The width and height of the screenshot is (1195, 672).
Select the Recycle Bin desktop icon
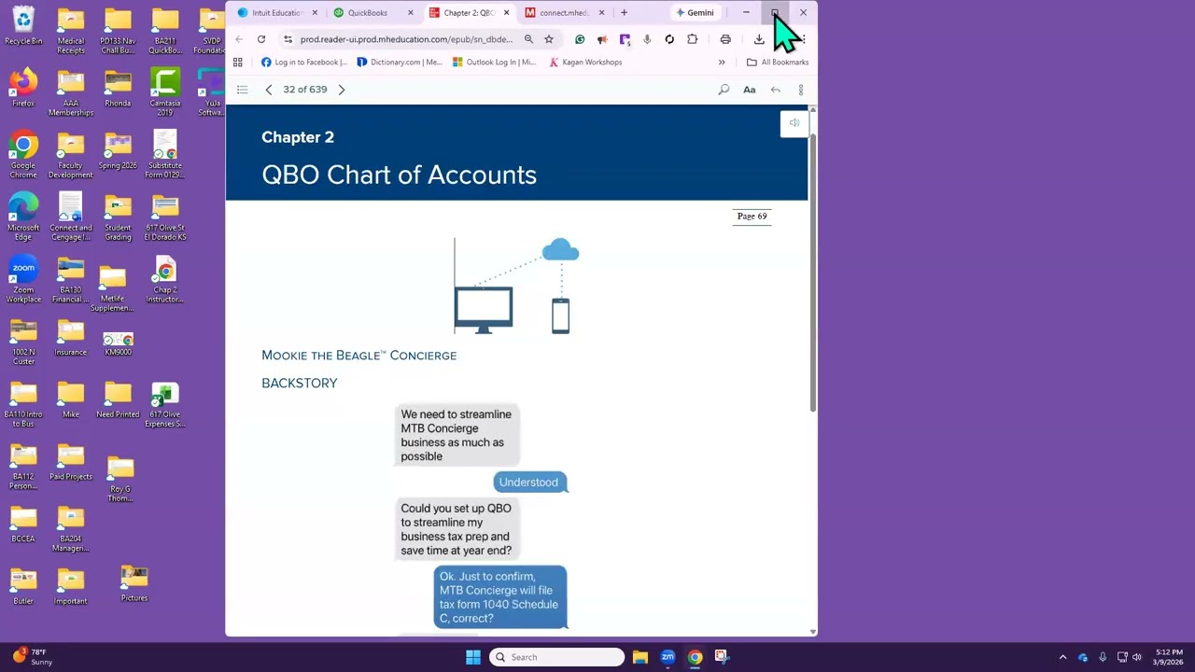pos(23,26)
